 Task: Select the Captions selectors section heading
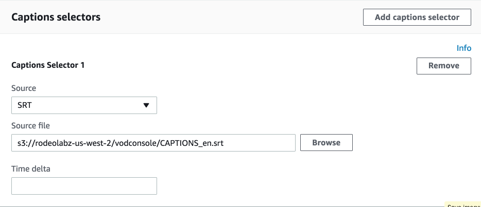click(56, 17)
